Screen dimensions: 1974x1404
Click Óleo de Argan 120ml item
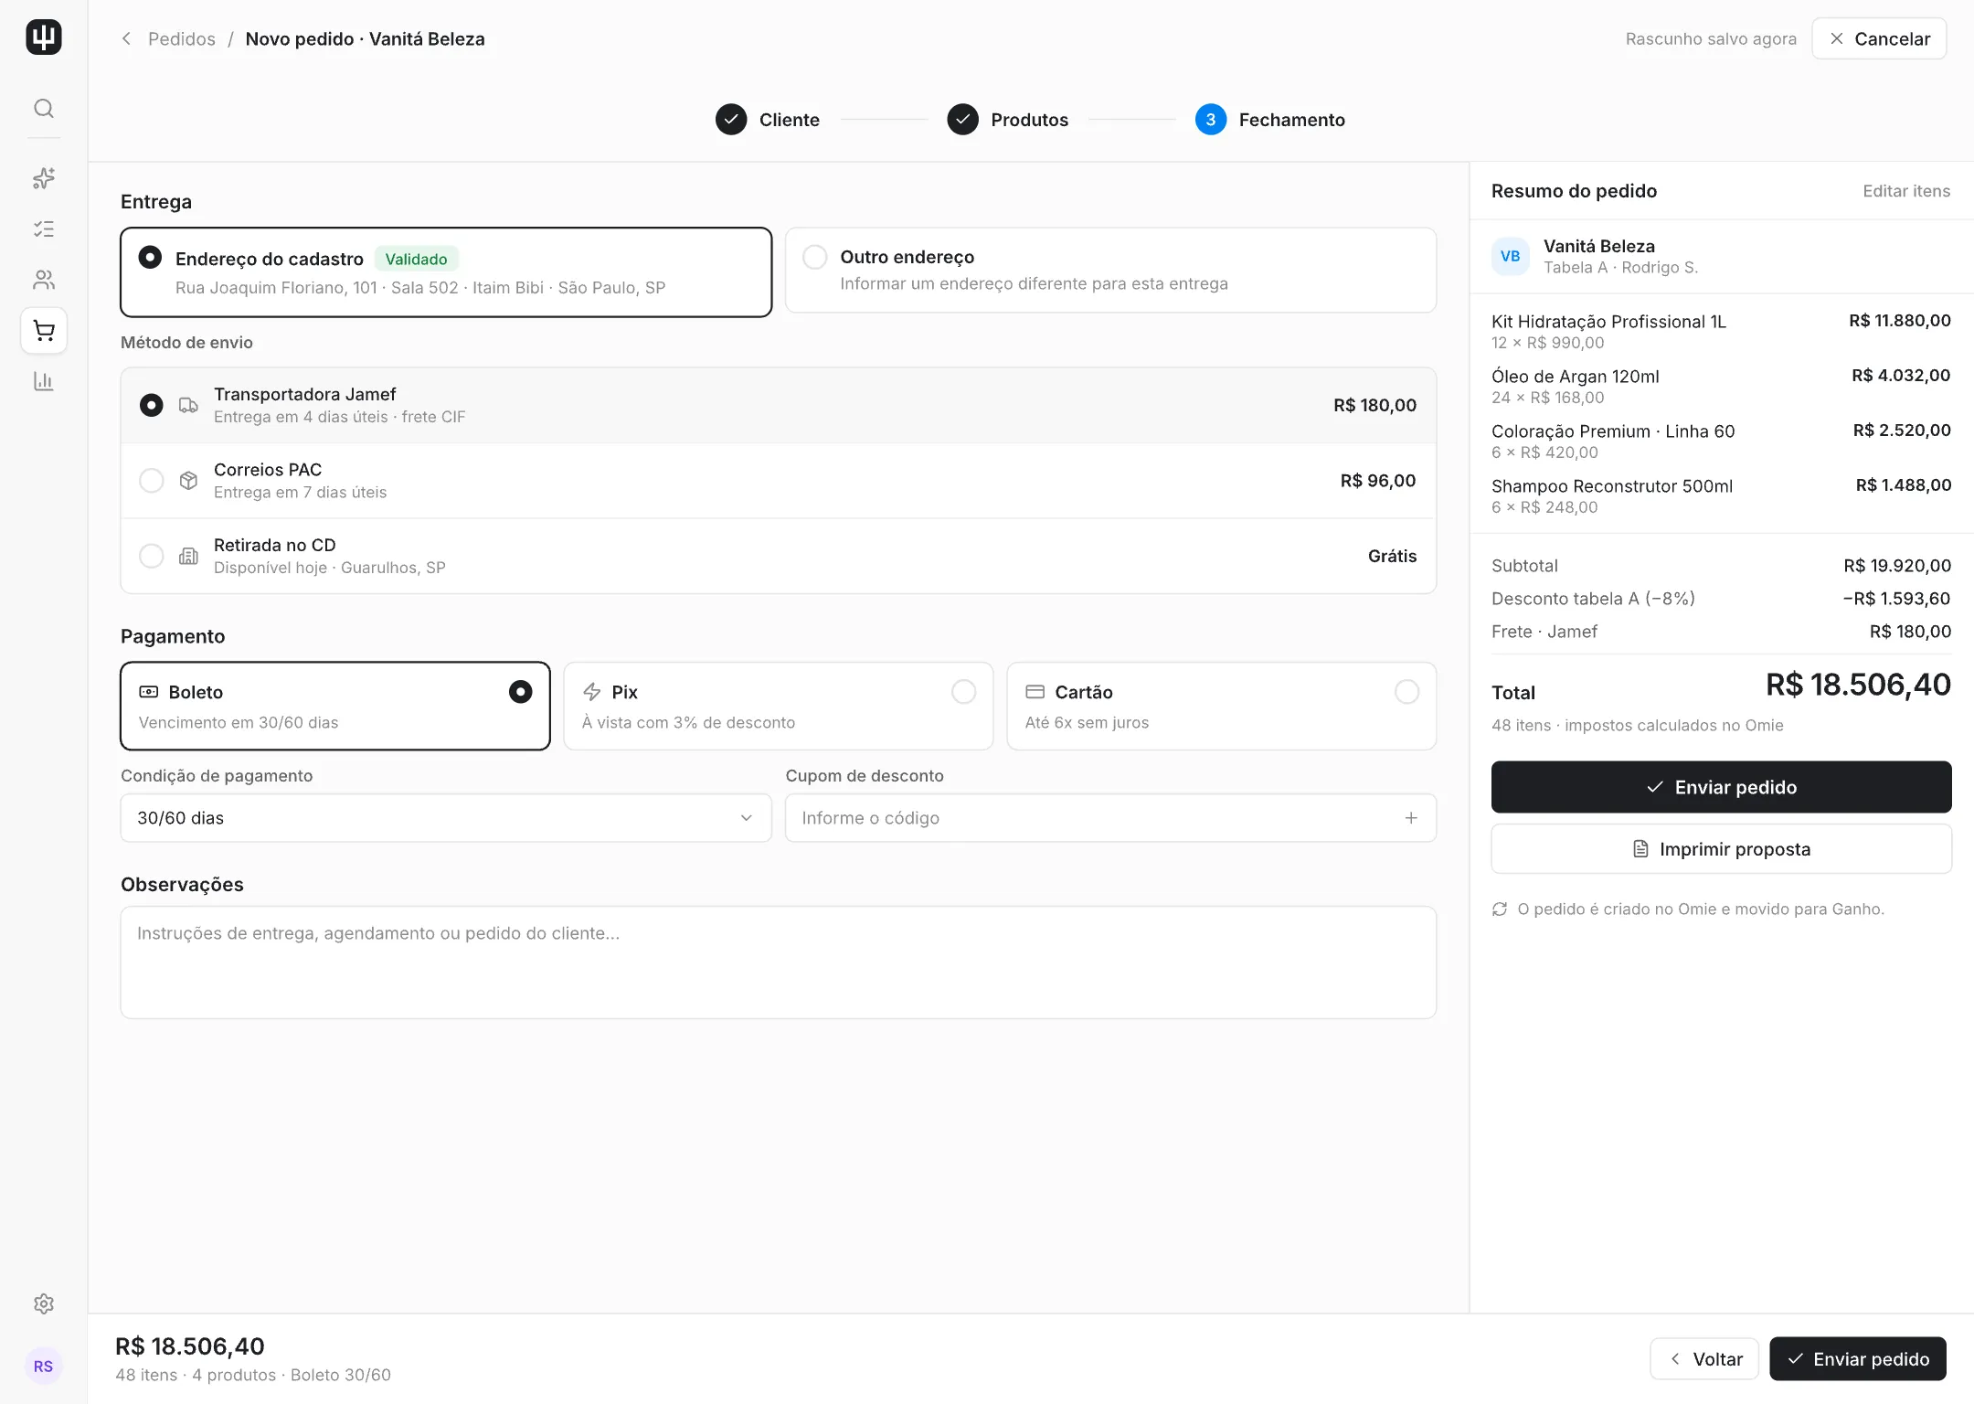pos(1721,386)
